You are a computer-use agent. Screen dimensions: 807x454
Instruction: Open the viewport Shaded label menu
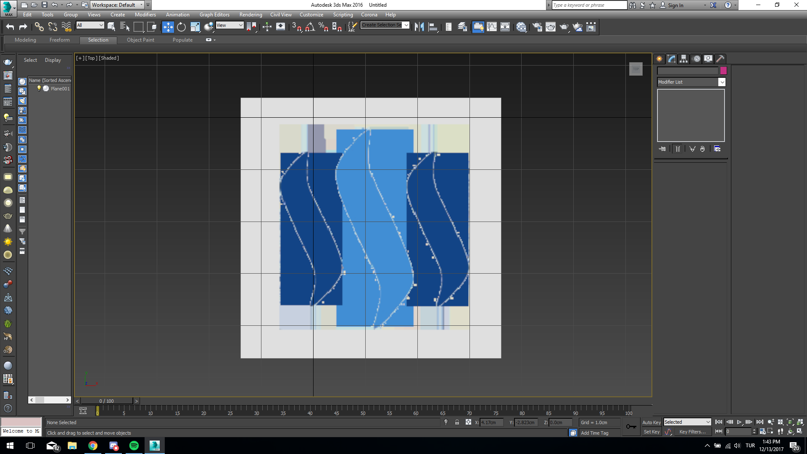coord(109,58)
